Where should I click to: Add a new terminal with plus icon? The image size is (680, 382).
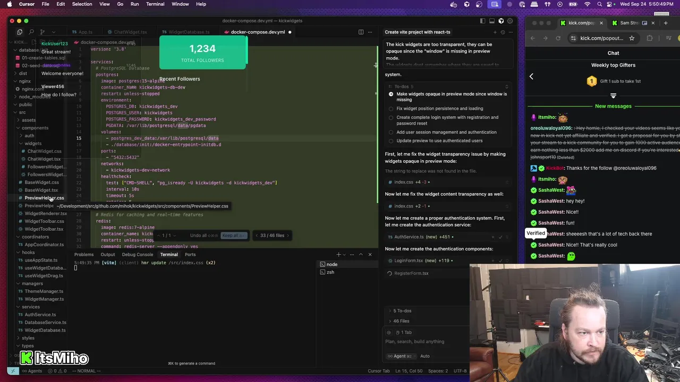[x=338, y=254]
